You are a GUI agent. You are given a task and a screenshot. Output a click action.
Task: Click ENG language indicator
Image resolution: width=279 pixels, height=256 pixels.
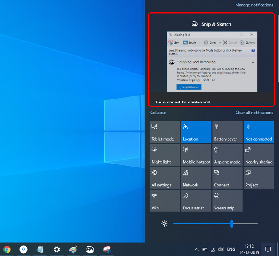[x=231, y=249]
